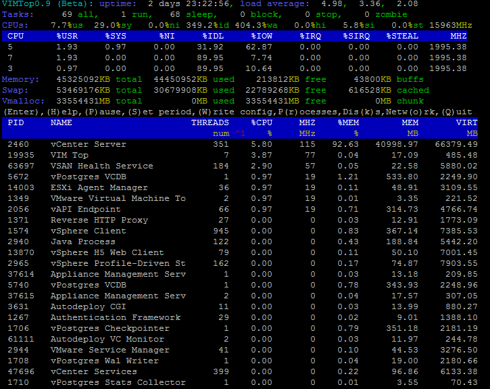490x389 pixels.
Task: Select the VIM Top process name
Action: click(x=70, y=155)
